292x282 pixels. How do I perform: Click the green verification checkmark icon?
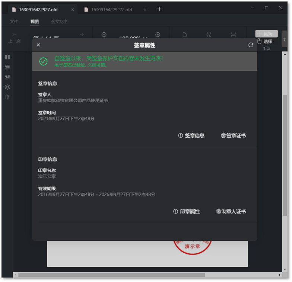[43, 61]
